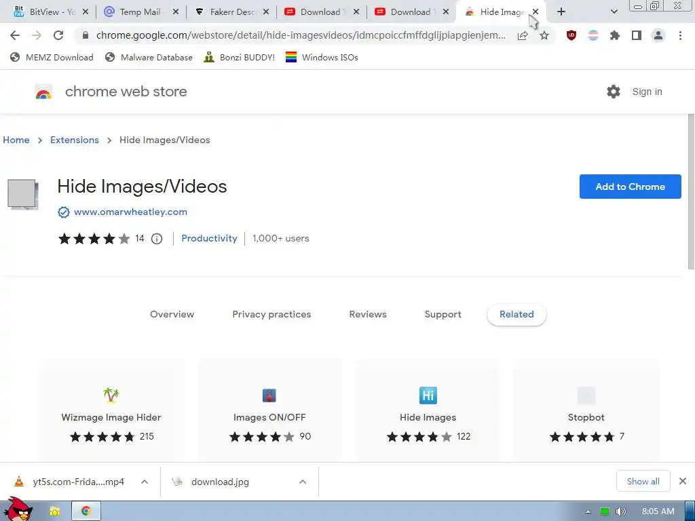The image size is (695, 521).
Task: Open Stopbot extension card
Action: pos(586,410)
